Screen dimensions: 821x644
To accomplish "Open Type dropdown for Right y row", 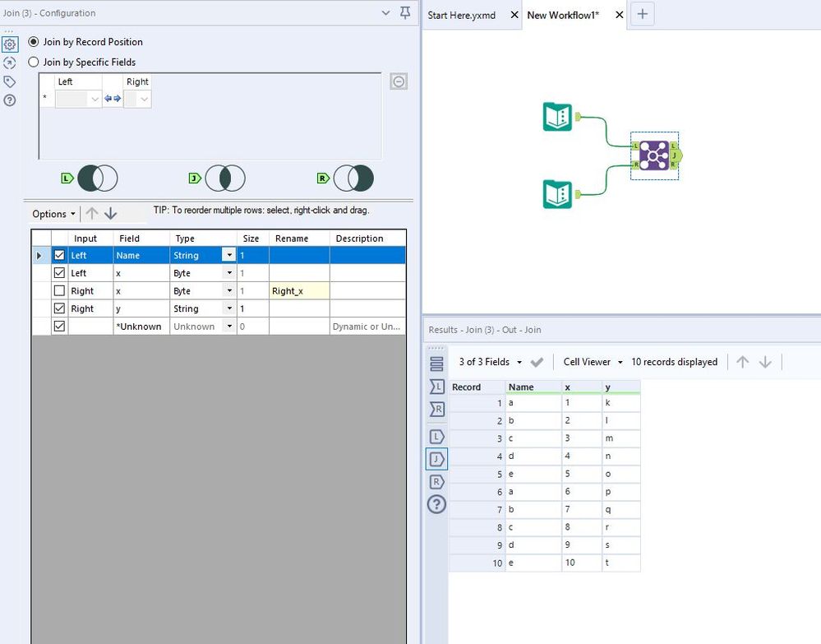I will pos(228,308).
